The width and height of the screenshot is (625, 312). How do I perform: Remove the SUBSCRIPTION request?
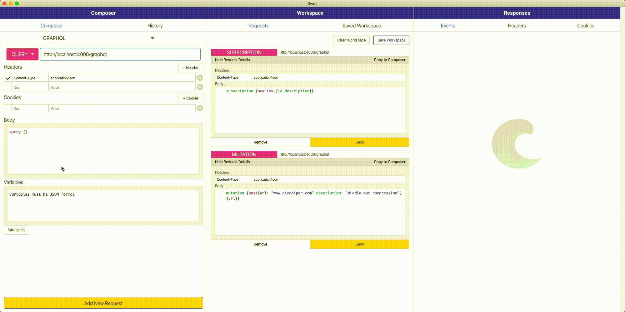[x=260, y=142]
